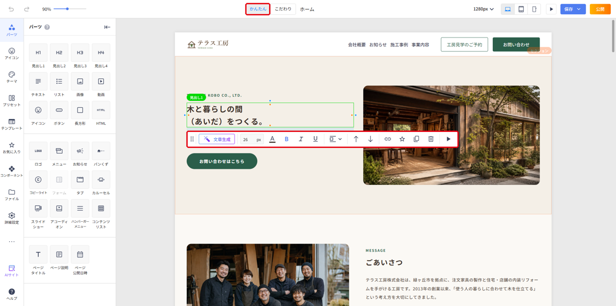Click the 保存 save button
Viewport: 616px width, 306px height.
click(568, 9)
